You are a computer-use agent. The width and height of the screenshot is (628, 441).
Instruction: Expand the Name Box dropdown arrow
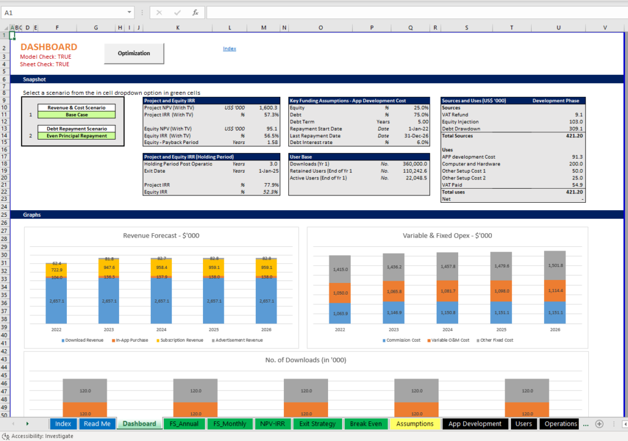(129, 12)
